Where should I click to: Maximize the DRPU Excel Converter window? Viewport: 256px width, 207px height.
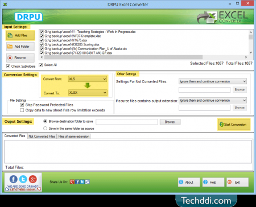tap(238, 3)
